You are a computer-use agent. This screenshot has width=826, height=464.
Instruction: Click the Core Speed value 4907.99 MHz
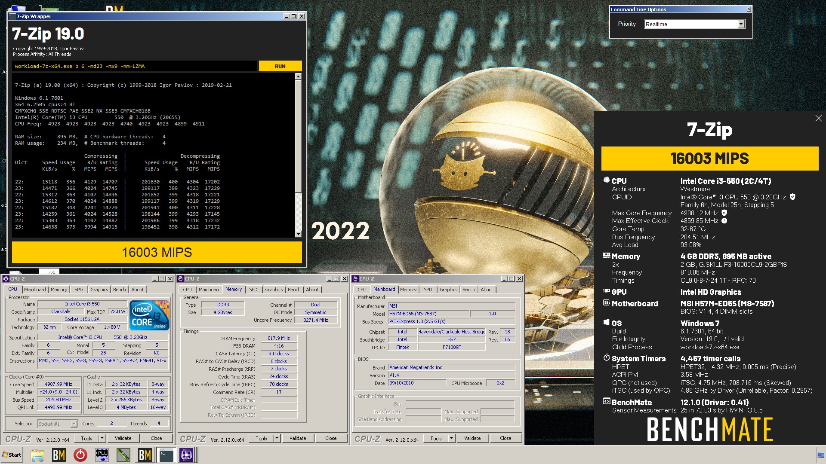[59, 384]
